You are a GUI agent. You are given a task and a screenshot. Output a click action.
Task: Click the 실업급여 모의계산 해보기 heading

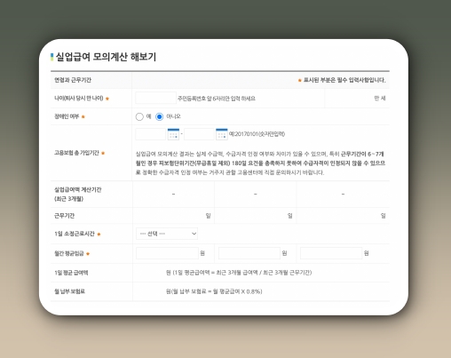[x=106, y=57]
